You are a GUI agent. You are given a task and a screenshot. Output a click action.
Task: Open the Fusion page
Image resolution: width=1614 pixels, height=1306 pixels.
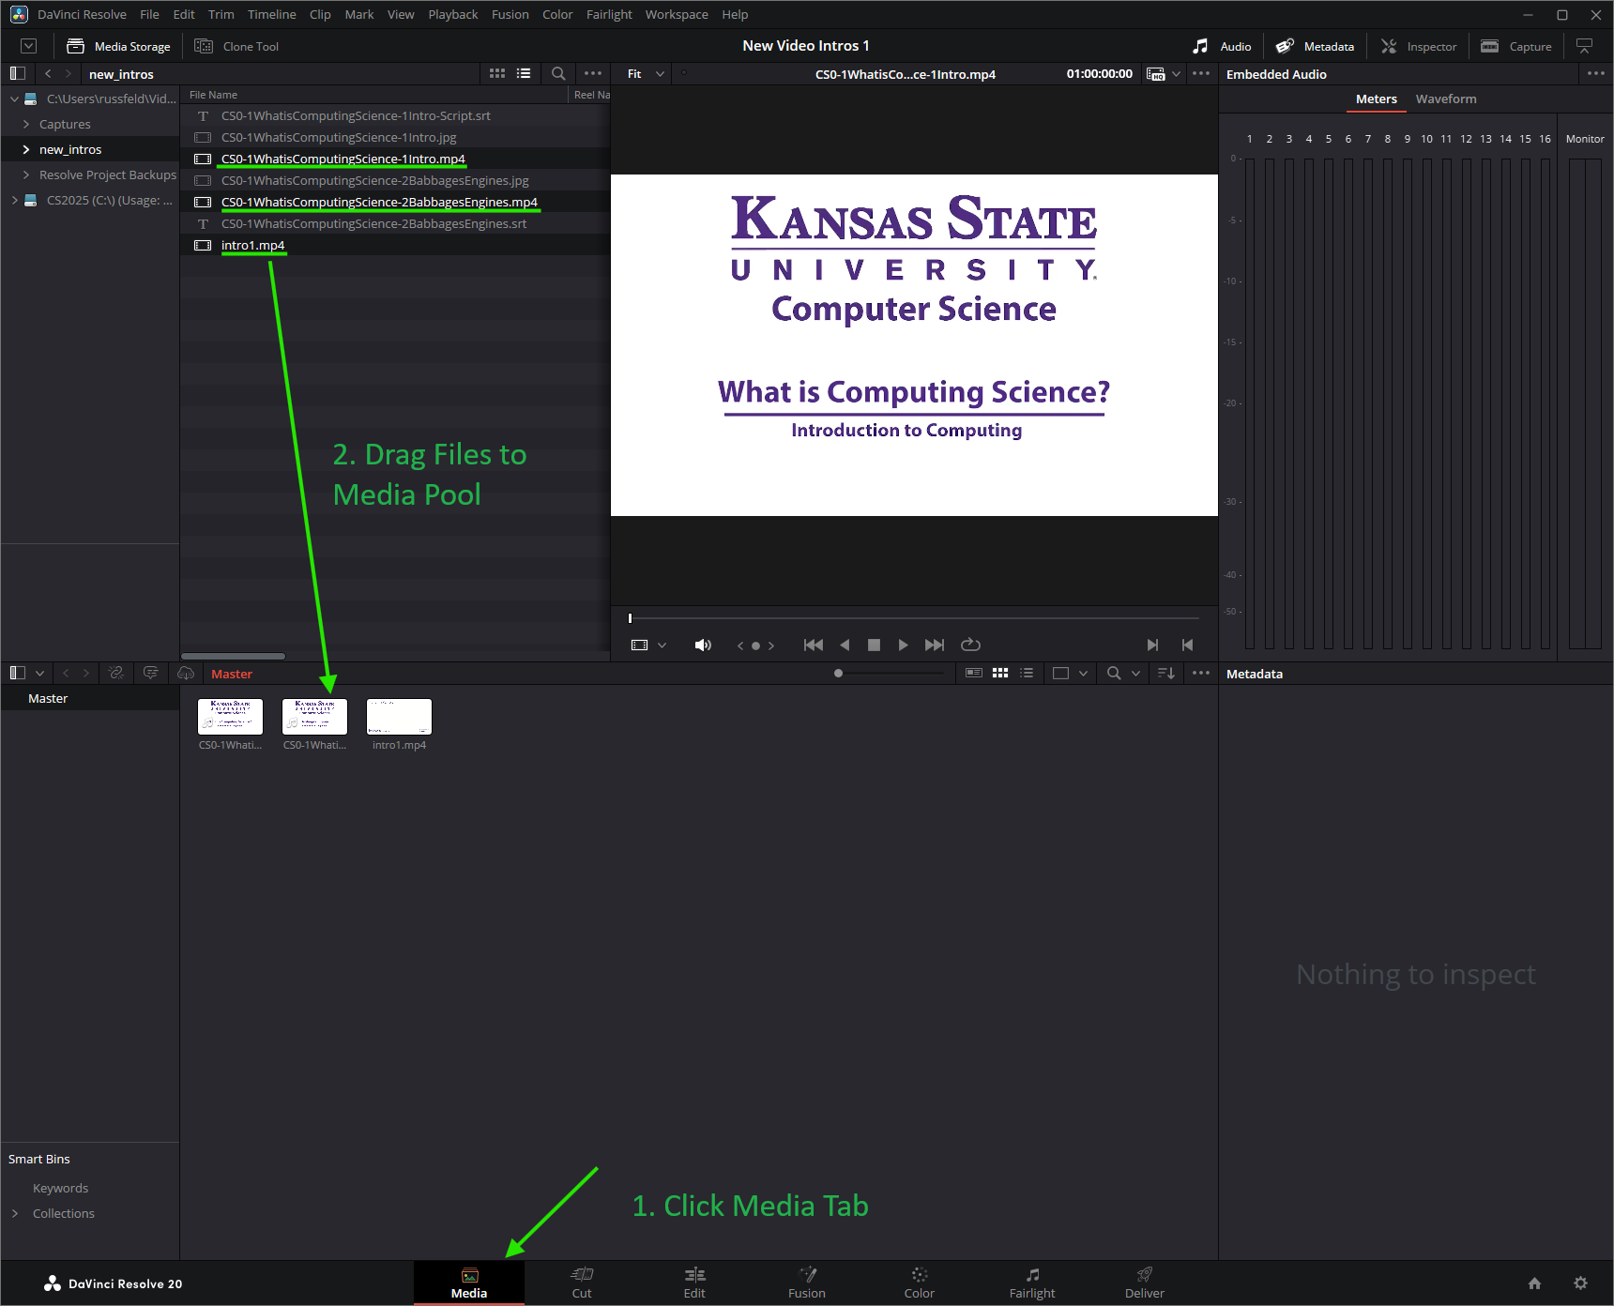pyautogui.click(x=807, y=1283)
